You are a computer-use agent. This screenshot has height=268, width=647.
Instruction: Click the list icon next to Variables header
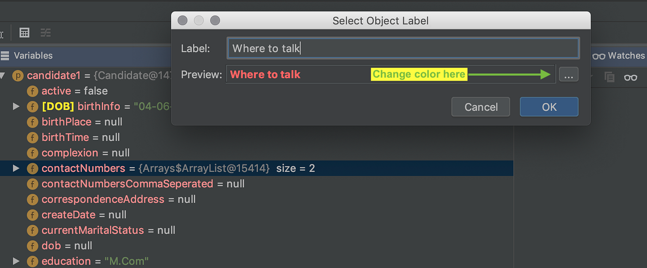5,55
